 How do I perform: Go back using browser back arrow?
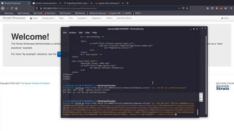(3, 8)
